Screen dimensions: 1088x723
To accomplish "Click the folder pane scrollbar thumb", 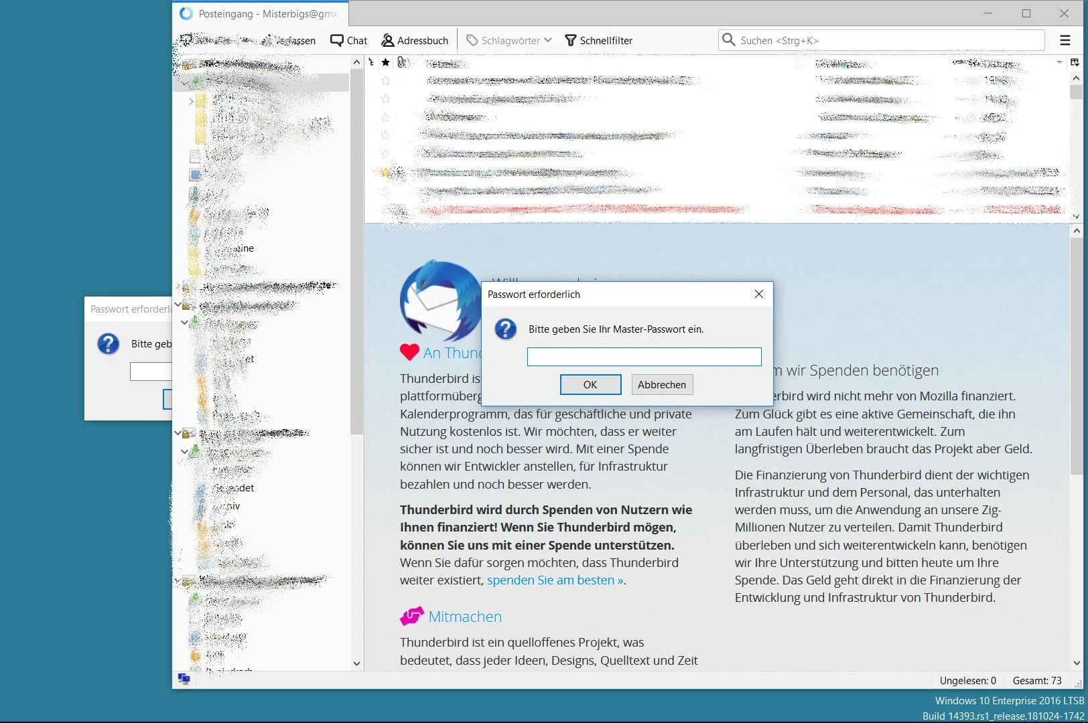I will 356,252.
